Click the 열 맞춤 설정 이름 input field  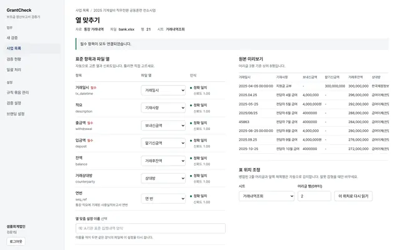[151, 228]
